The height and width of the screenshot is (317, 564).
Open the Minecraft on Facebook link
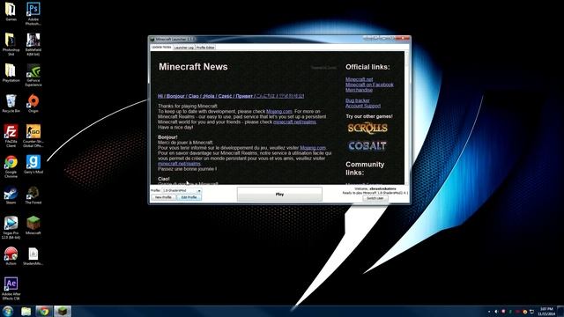click(x=369, y=85)
